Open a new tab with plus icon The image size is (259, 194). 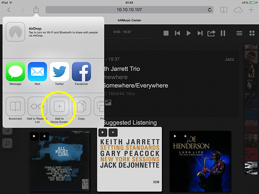click(251, 10)
